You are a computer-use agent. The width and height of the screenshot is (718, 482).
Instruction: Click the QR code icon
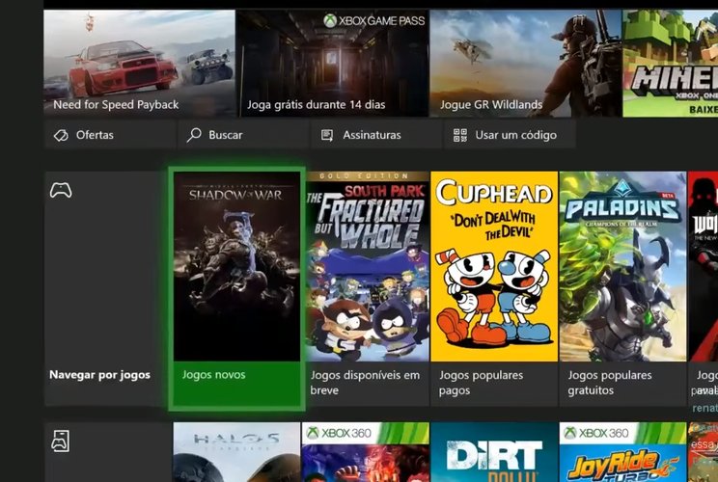click(459, 135)
